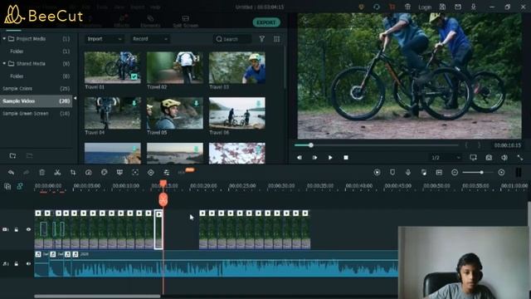Select Sample Green Screen category
This screenshot has height=299, width=531.
[x=37, y=114]
